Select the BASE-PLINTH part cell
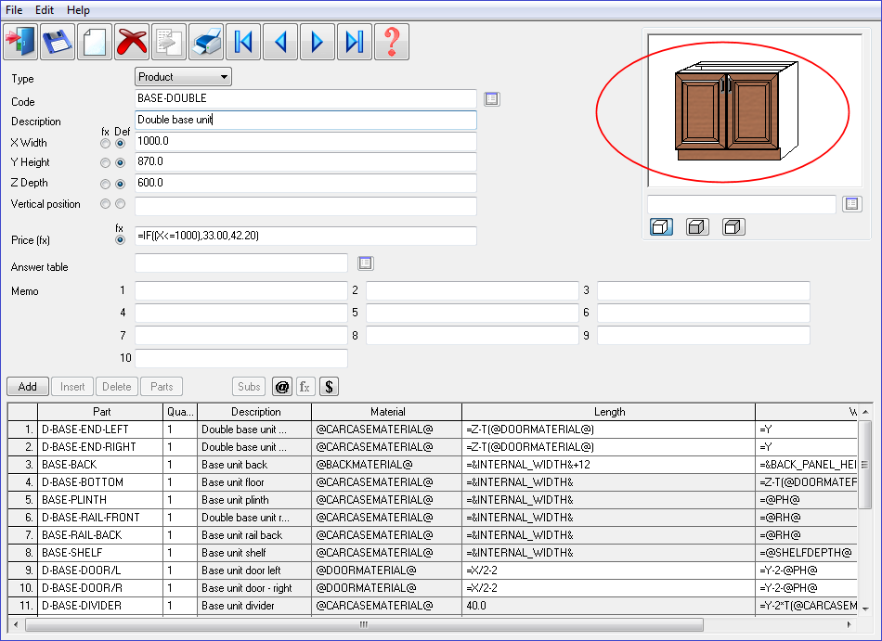882x641 pixels. pos(100,500)
